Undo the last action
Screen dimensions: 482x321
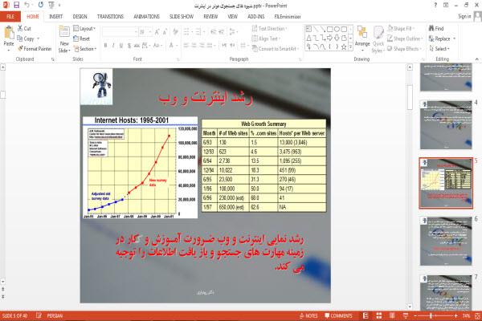point(27,6)
